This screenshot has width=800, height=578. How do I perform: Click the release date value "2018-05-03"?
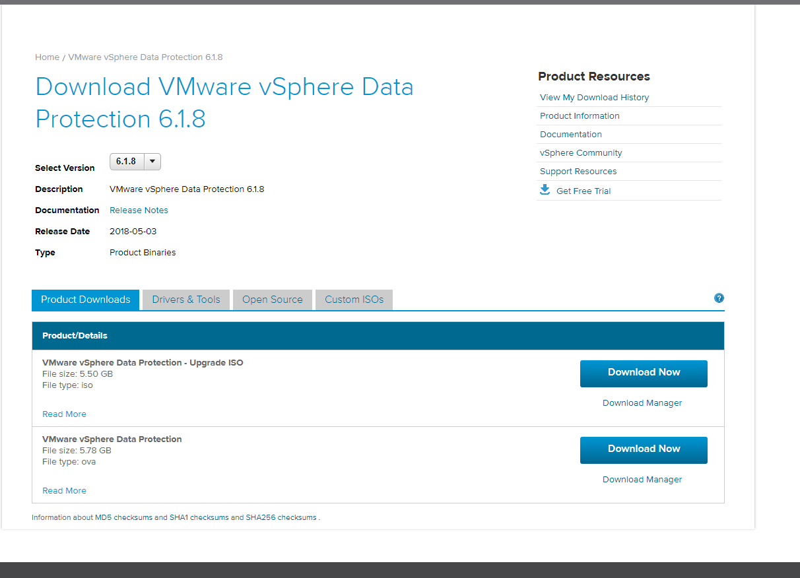pos(133,232)
